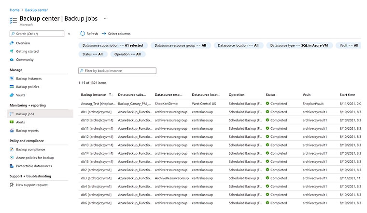Click green Completed check icon for db3 row

coord(268,178)
